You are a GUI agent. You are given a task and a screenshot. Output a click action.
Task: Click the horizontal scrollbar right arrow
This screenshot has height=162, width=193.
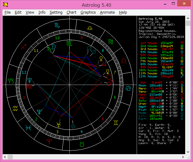point(183,157)
